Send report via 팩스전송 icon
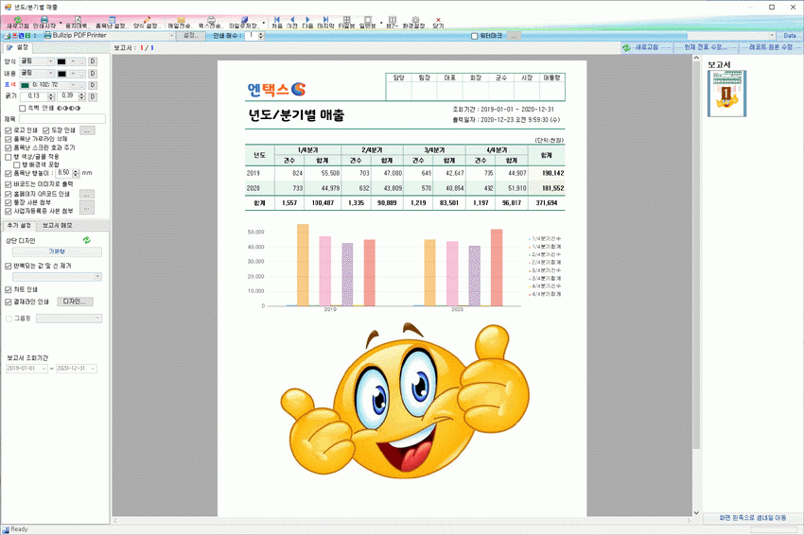804x535 pixels. point(211,22)
